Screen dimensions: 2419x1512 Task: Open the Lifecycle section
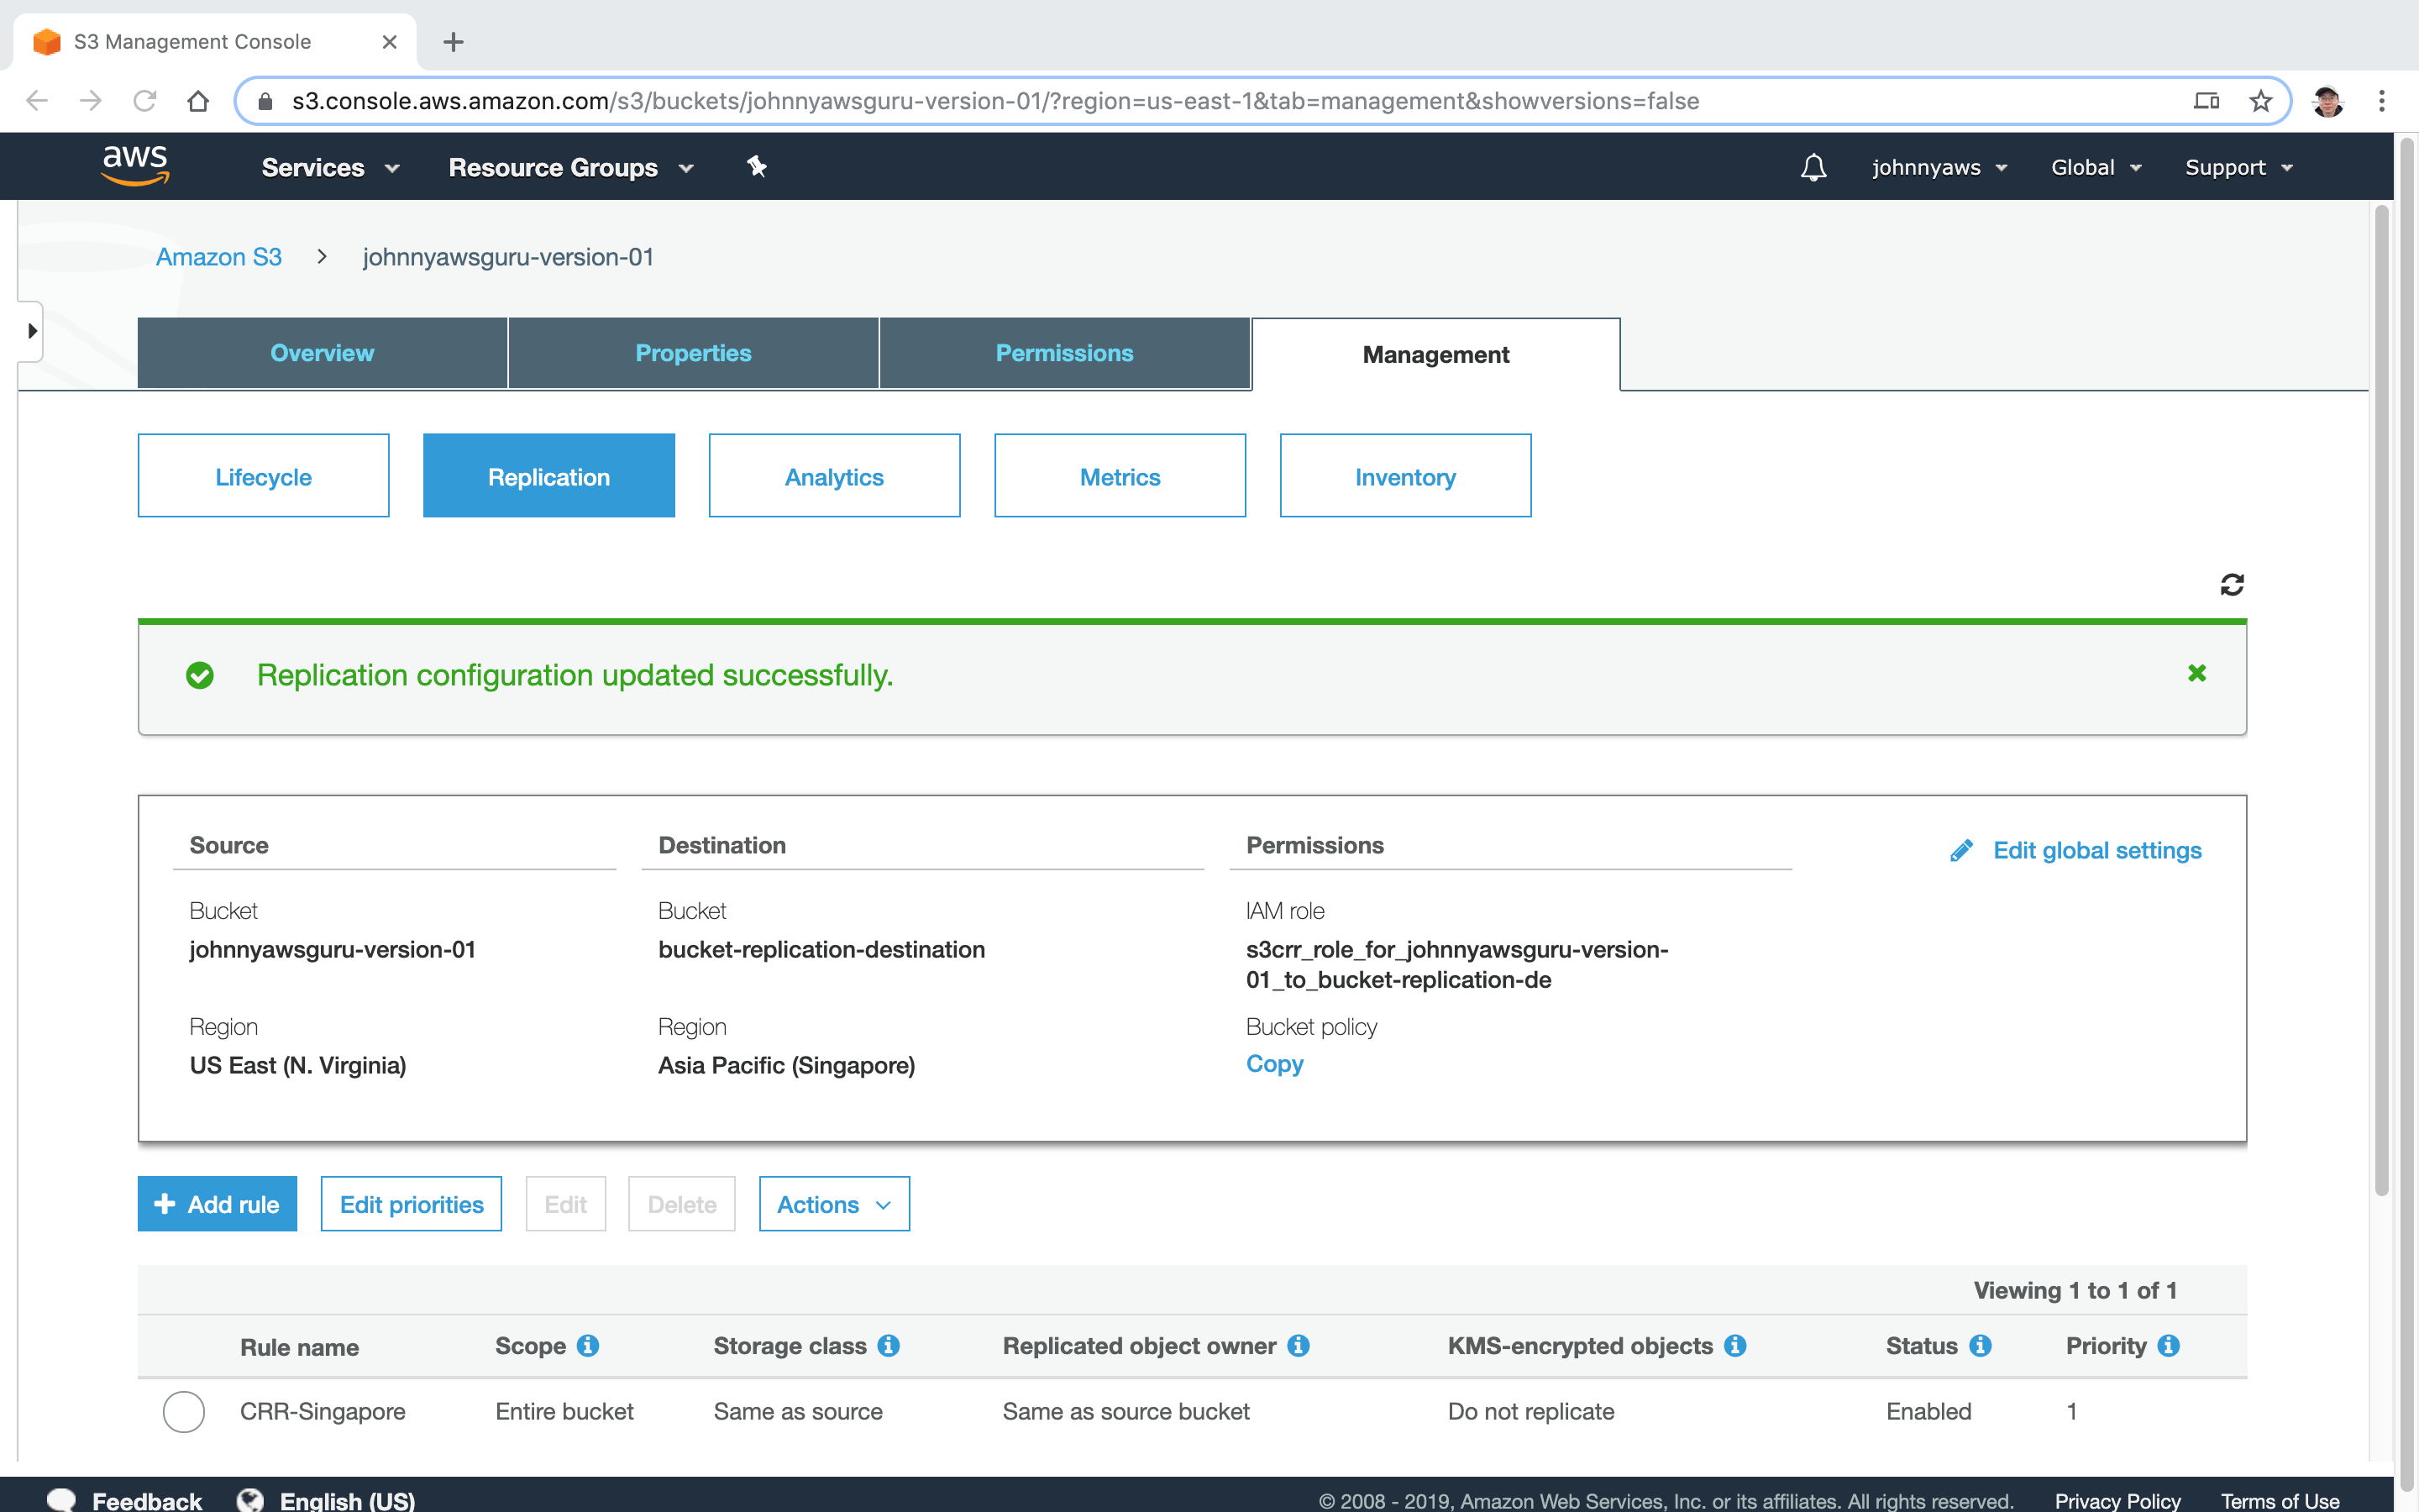click(263, 476)
